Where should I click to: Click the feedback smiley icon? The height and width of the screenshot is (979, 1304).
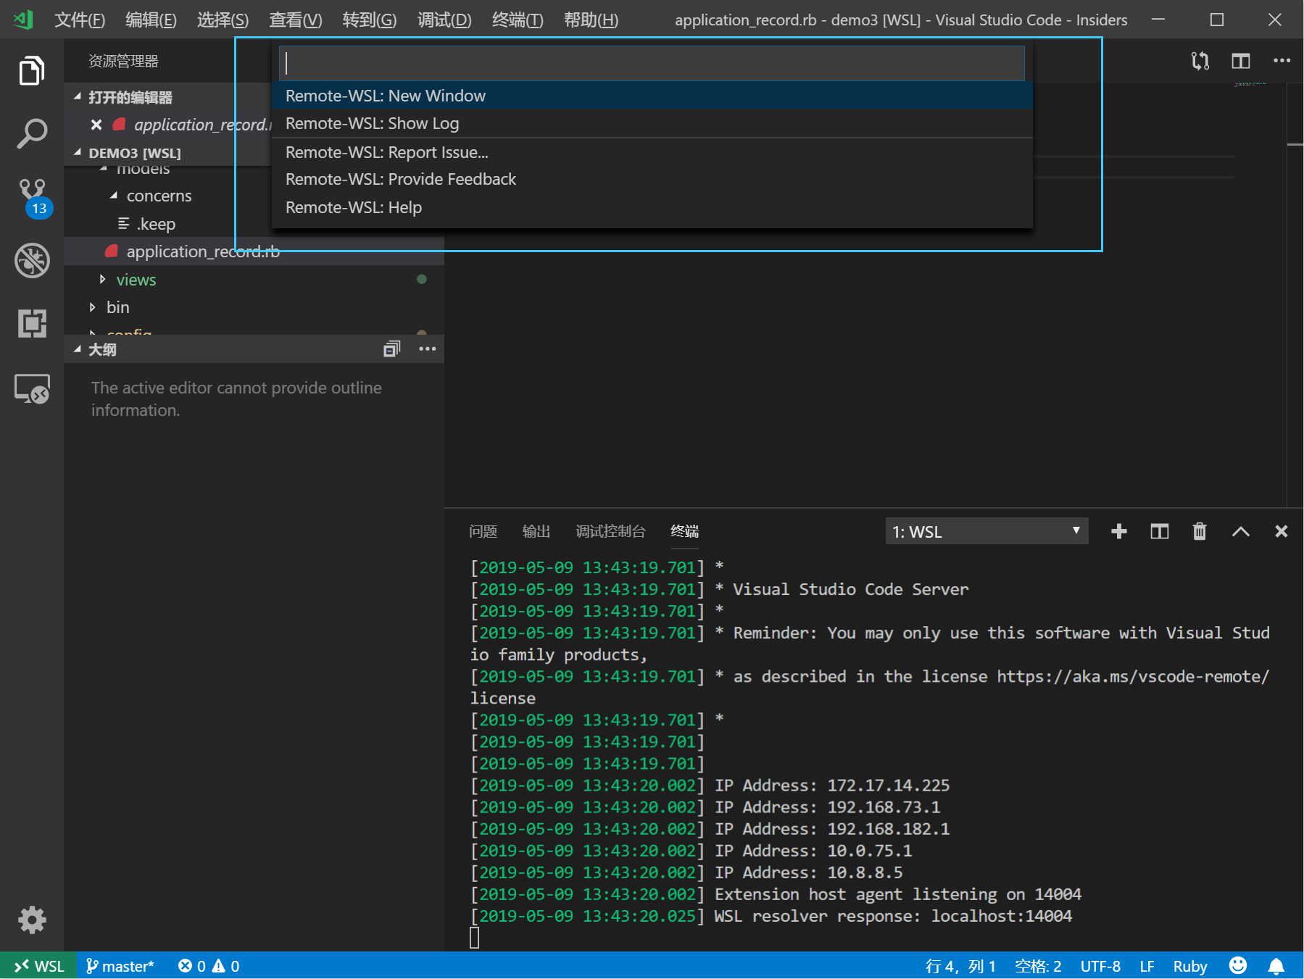click(x=1238, y=965)
